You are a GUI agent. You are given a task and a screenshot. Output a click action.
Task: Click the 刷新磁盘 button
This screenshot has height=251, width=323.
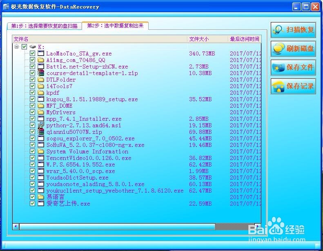(x=293, y=49)
